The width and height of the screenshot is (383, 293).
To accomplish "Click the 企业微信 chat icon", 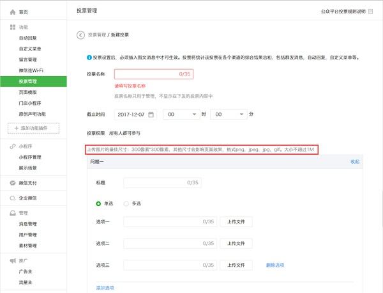I will [x=13, y=198].
